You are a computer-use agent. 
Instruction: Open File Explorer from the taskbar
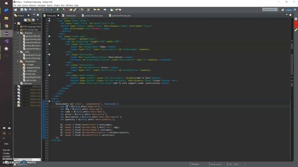point(6,19)
